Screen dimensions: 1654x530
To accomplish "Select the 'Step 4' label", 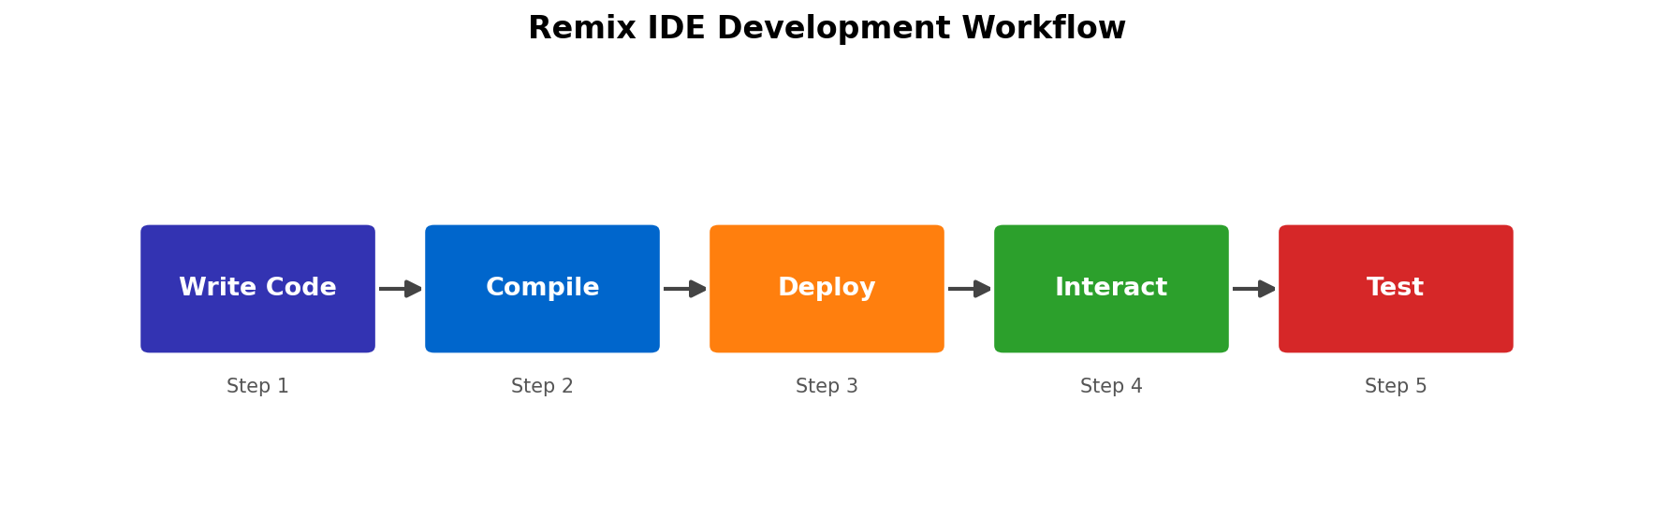I will (x=1111, y=386).
